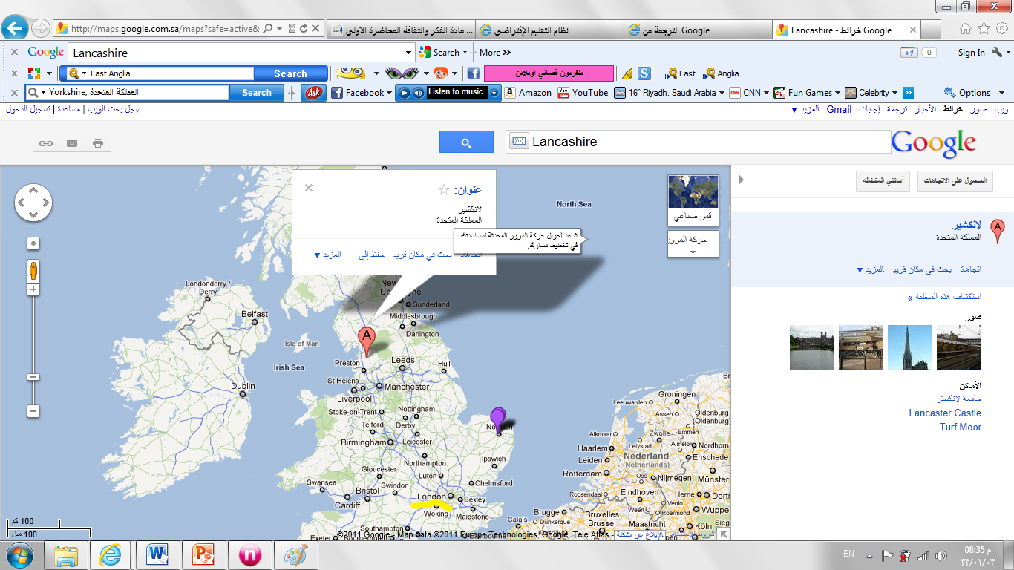Open the toolbar Options dropdown
The width and height of the screenshot is (1014, 570).
(1001, 93)
